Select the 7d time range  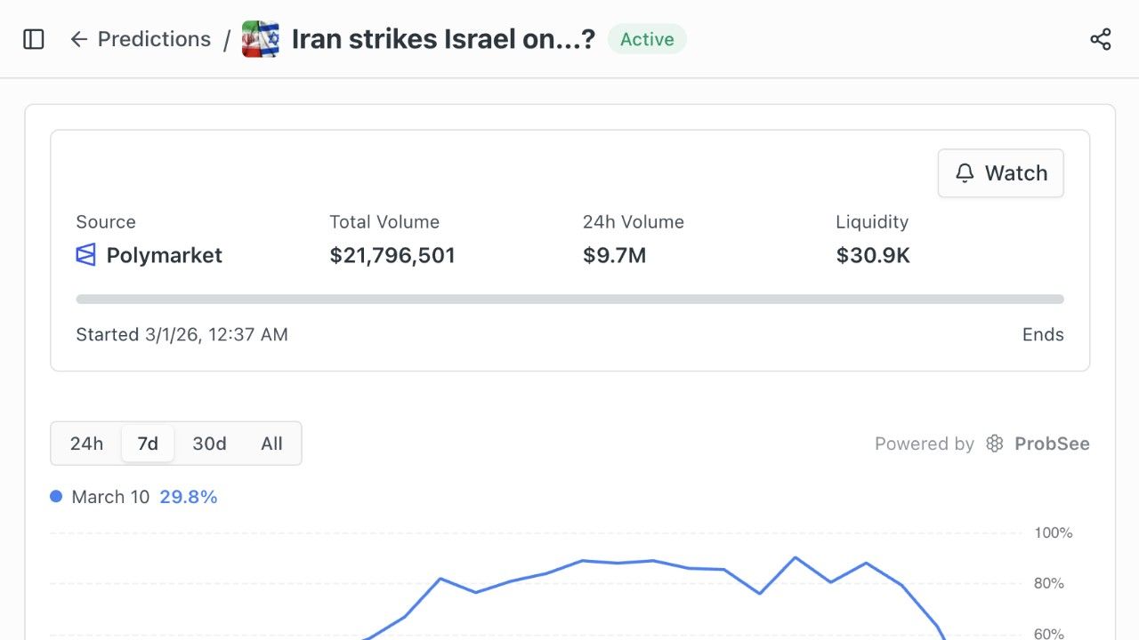pos(148,444)
